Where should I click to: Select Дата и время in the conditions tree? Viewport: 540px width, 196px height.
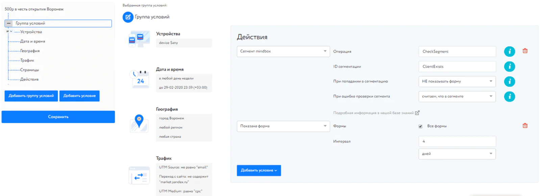[x=32, y=41]
